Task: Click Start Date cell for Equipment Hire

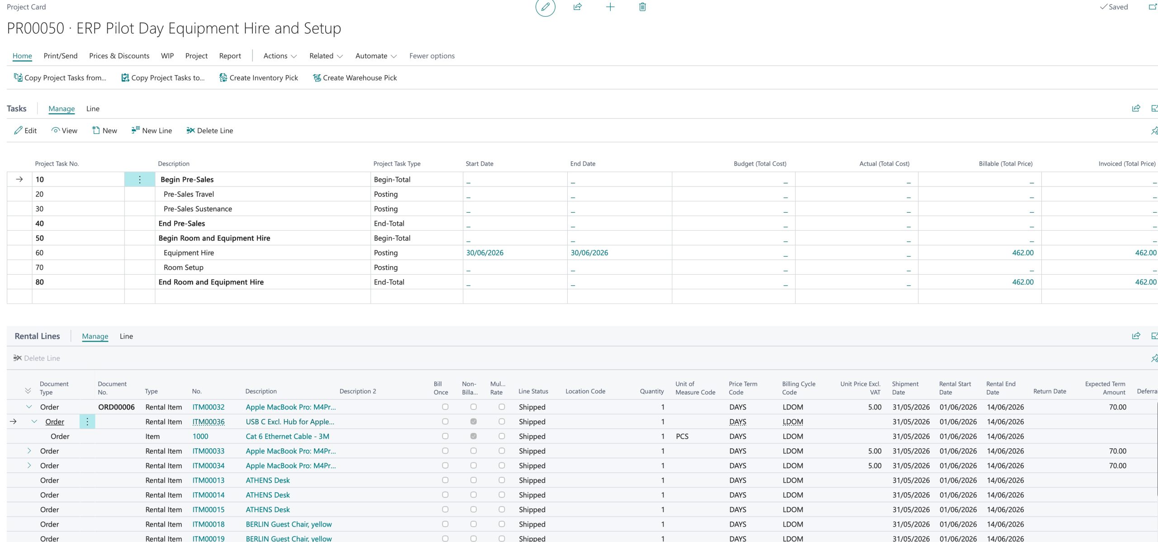Action: coord(485,253)
